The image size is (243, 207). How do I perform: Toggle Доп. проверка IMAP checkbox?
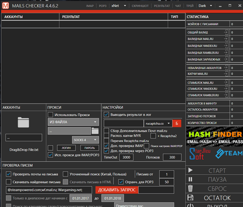click(106, 146)
